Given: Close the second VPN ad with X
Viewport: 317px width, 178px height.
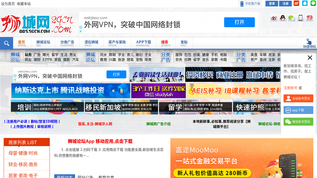Looking at the screenshot, I should click(x=15, y=80).
